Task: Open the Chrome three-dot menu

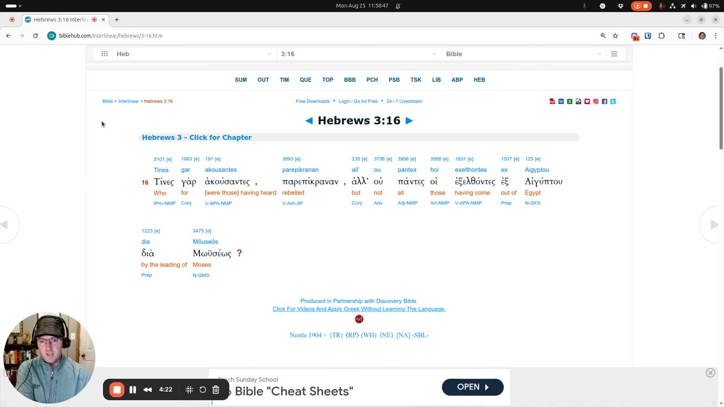Action: click(716, 36)
